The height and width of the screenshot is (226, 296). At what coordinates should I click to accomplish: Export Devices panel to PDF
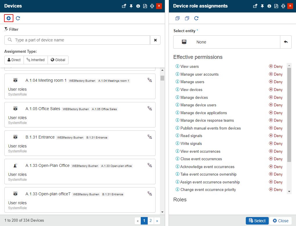[145, 6]
